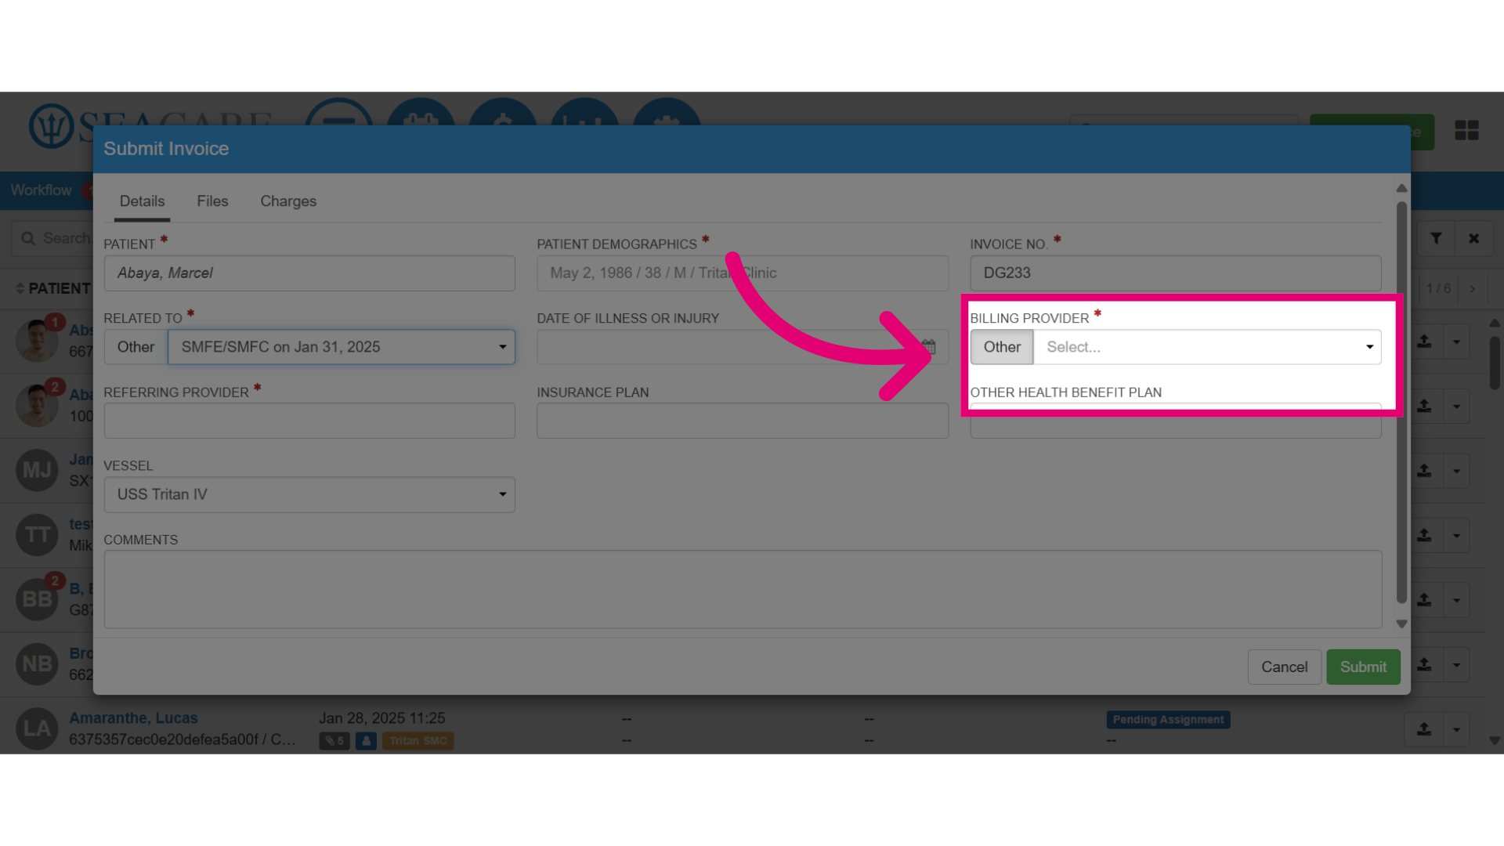The height and width of the screenshot is (846, 1504).
Task: Click the Insurance Plan input field
Action: (743, 421)
